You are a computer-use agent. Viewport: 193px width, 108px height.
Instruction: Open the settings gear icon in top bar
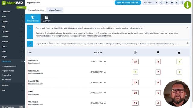[161, 3]
